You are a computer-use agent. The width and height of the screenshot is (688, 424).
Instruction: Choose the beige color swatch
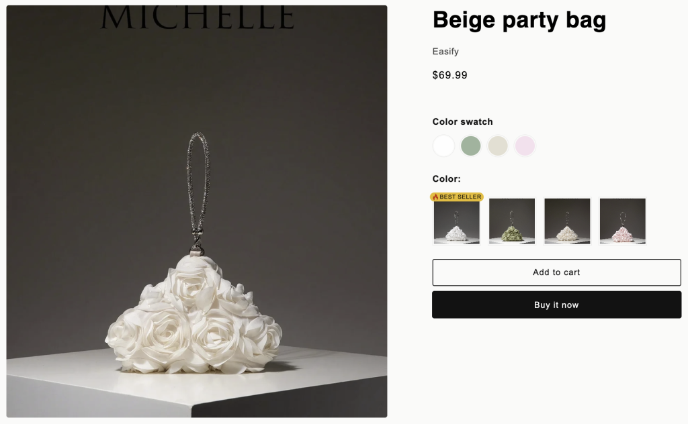498,146
